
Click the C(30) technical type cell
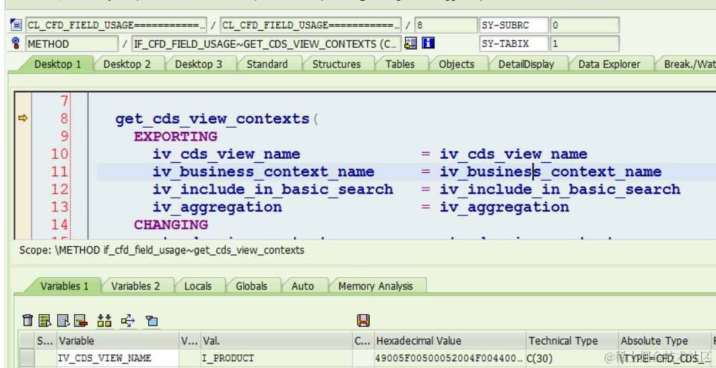[572, 359]
